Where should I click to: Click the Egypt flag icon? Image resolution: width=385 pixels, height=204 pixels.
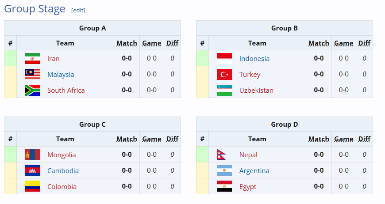pos(224,186)
